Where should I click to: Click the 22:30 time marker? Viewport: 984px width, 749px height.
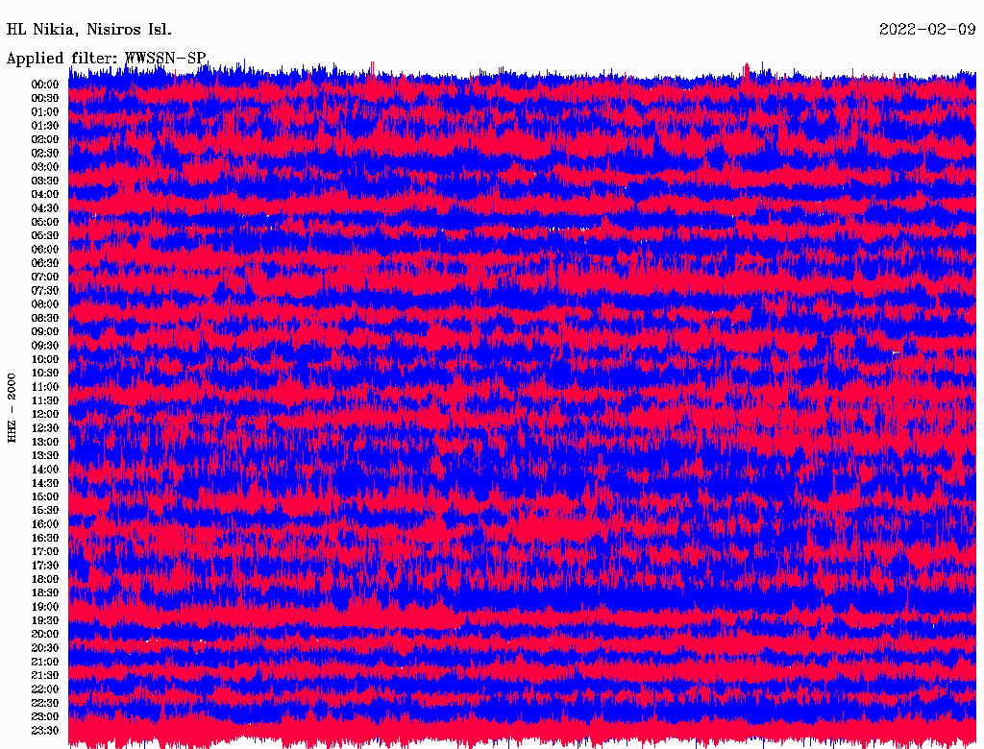(45, 703)
